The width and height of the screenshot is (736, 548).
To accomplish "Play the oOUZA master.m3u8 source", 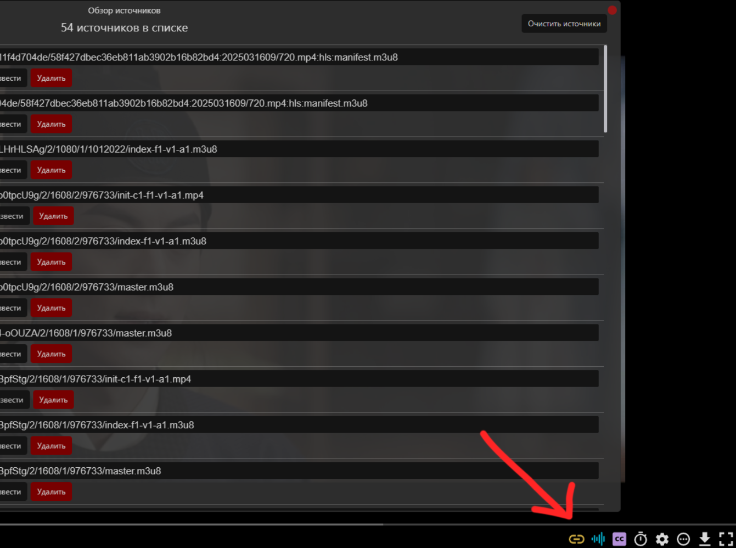I will tap(11, 354).
